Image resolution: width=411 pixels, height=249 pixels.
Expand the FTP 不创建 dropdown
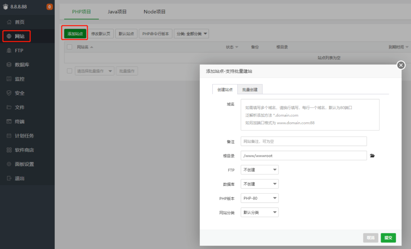[260, 170]
